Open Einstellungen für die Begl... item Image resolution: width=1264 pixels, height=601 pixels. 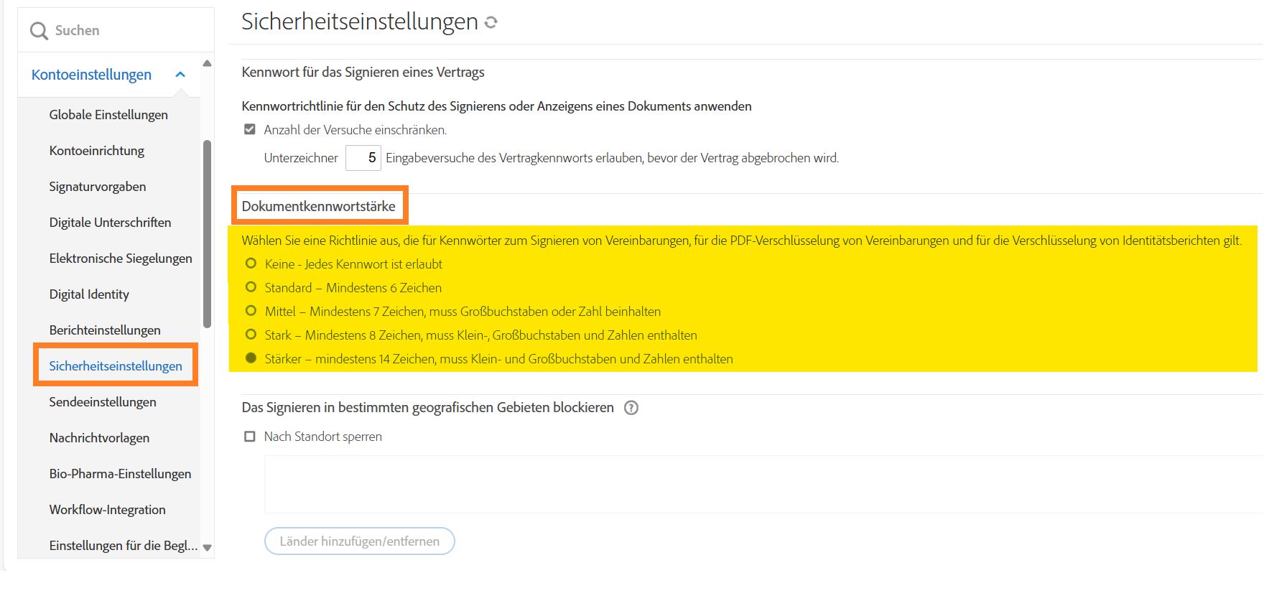(123, 546)
